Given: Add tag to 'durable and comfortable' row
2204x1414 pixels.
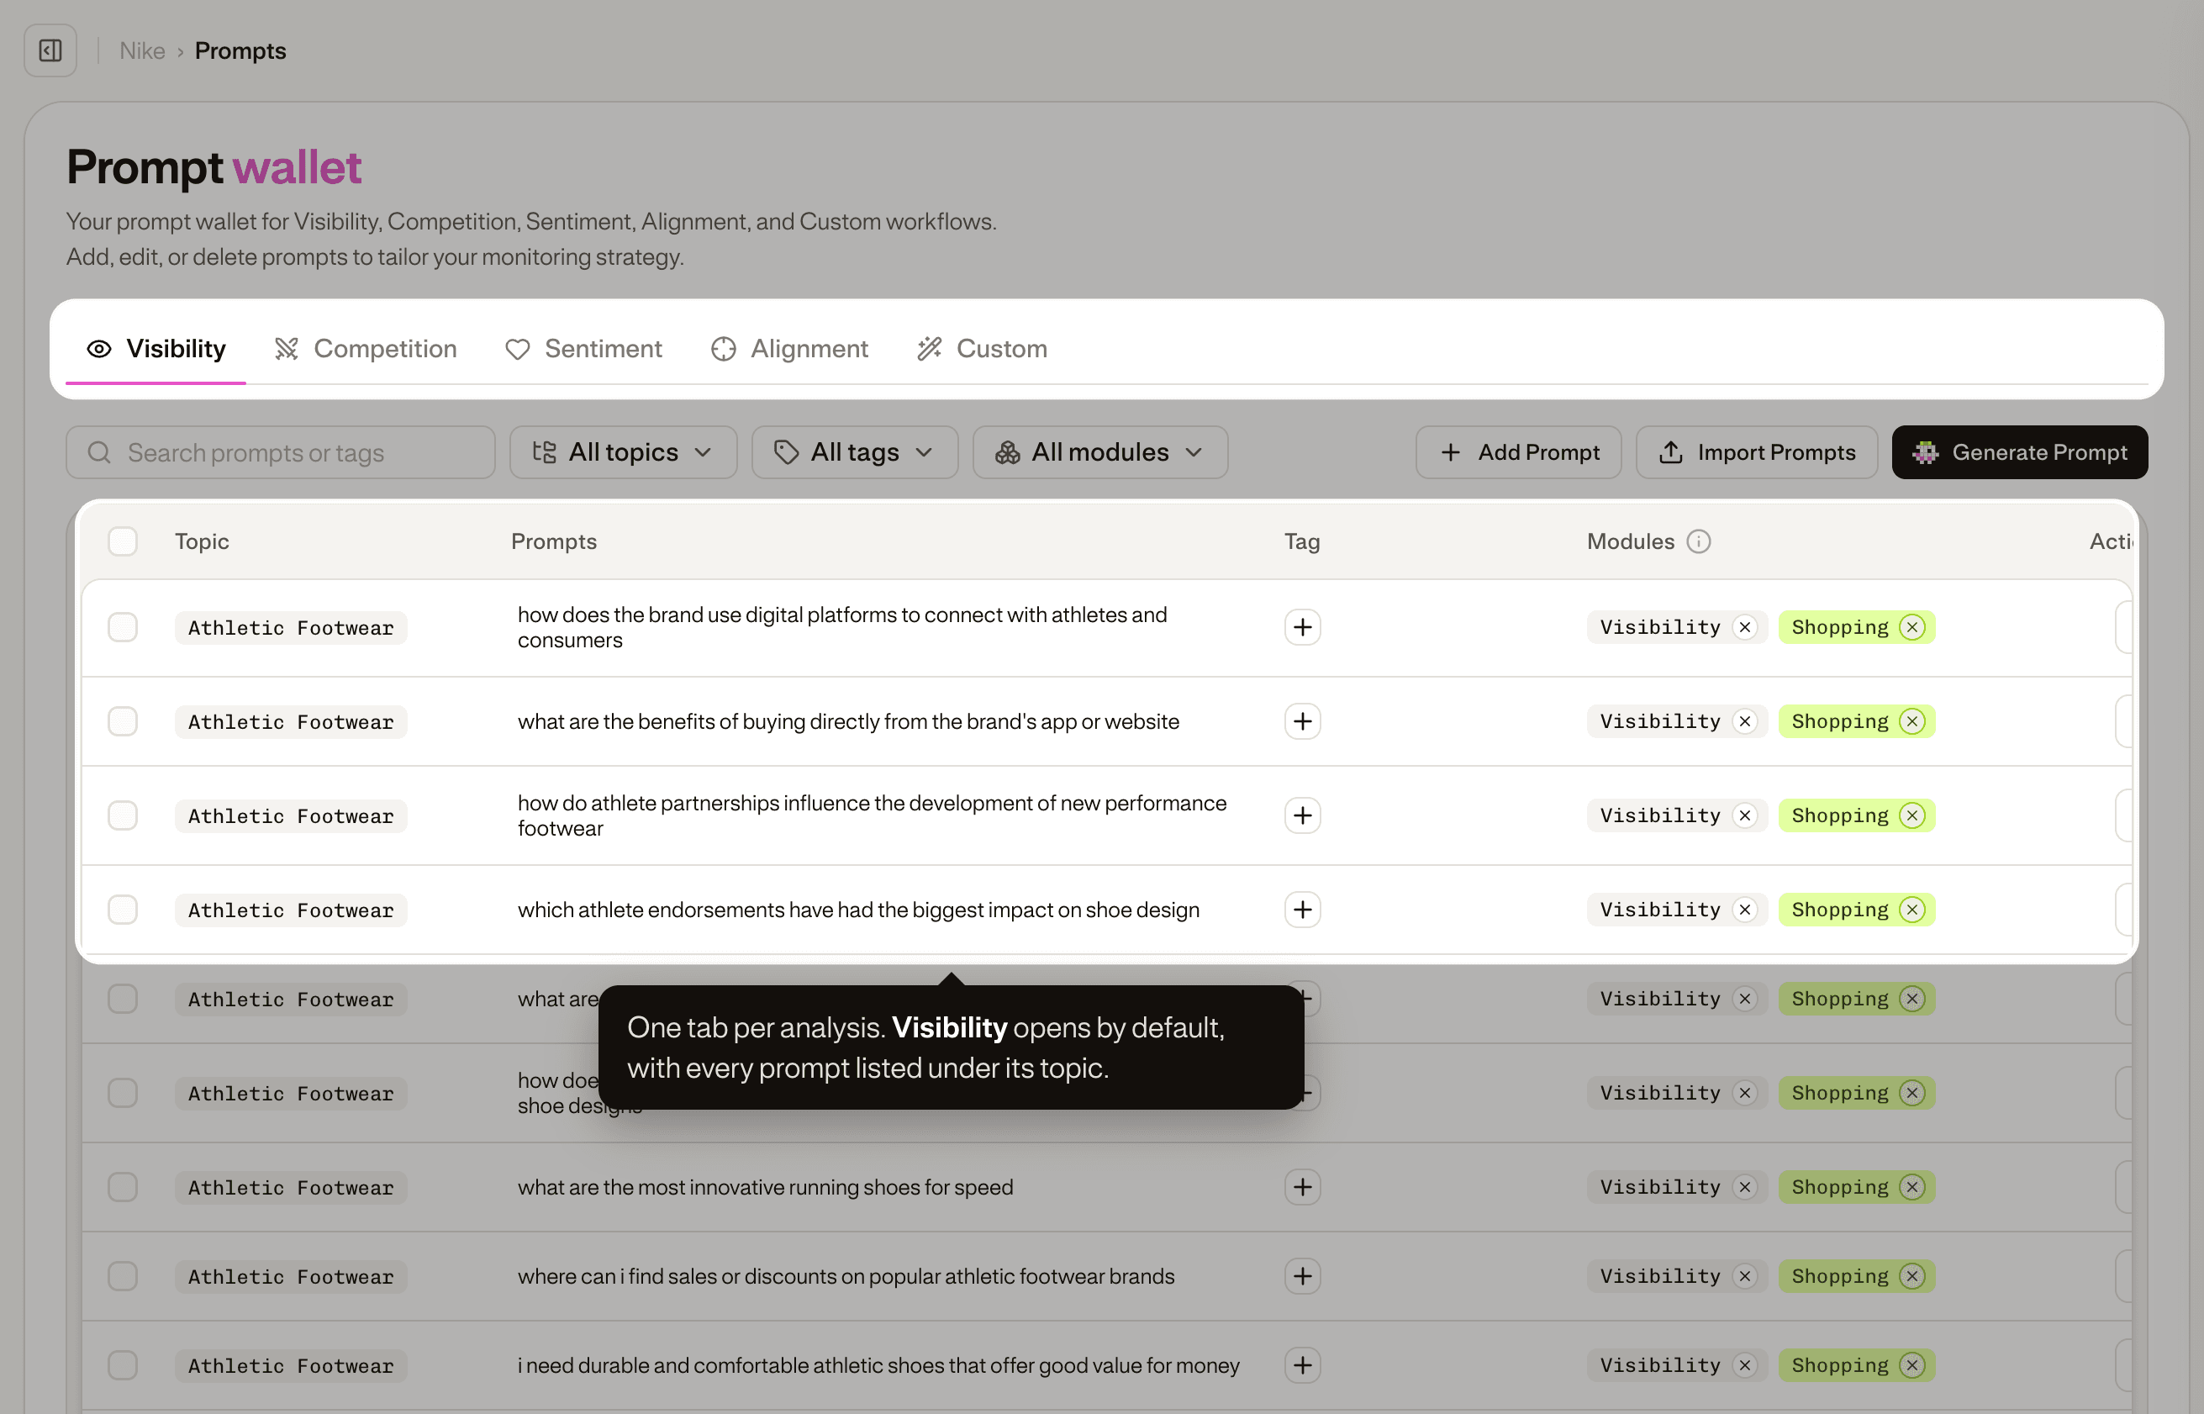Looking at the screenshot, I should pyautogui.click(x=1302, y=1365).
